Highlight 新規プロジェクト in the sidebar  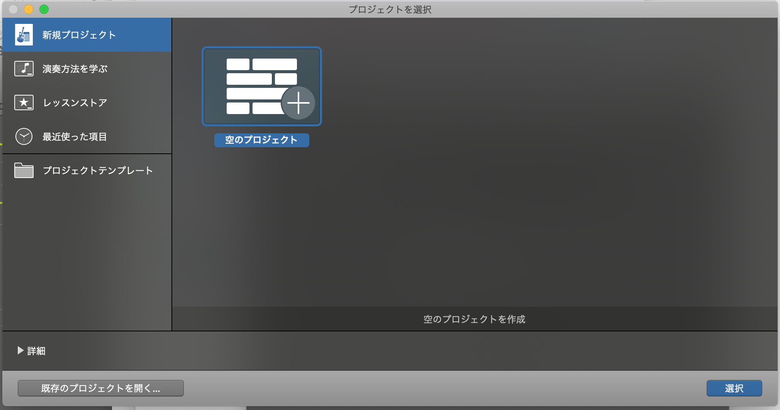click(x=78, y=35)
